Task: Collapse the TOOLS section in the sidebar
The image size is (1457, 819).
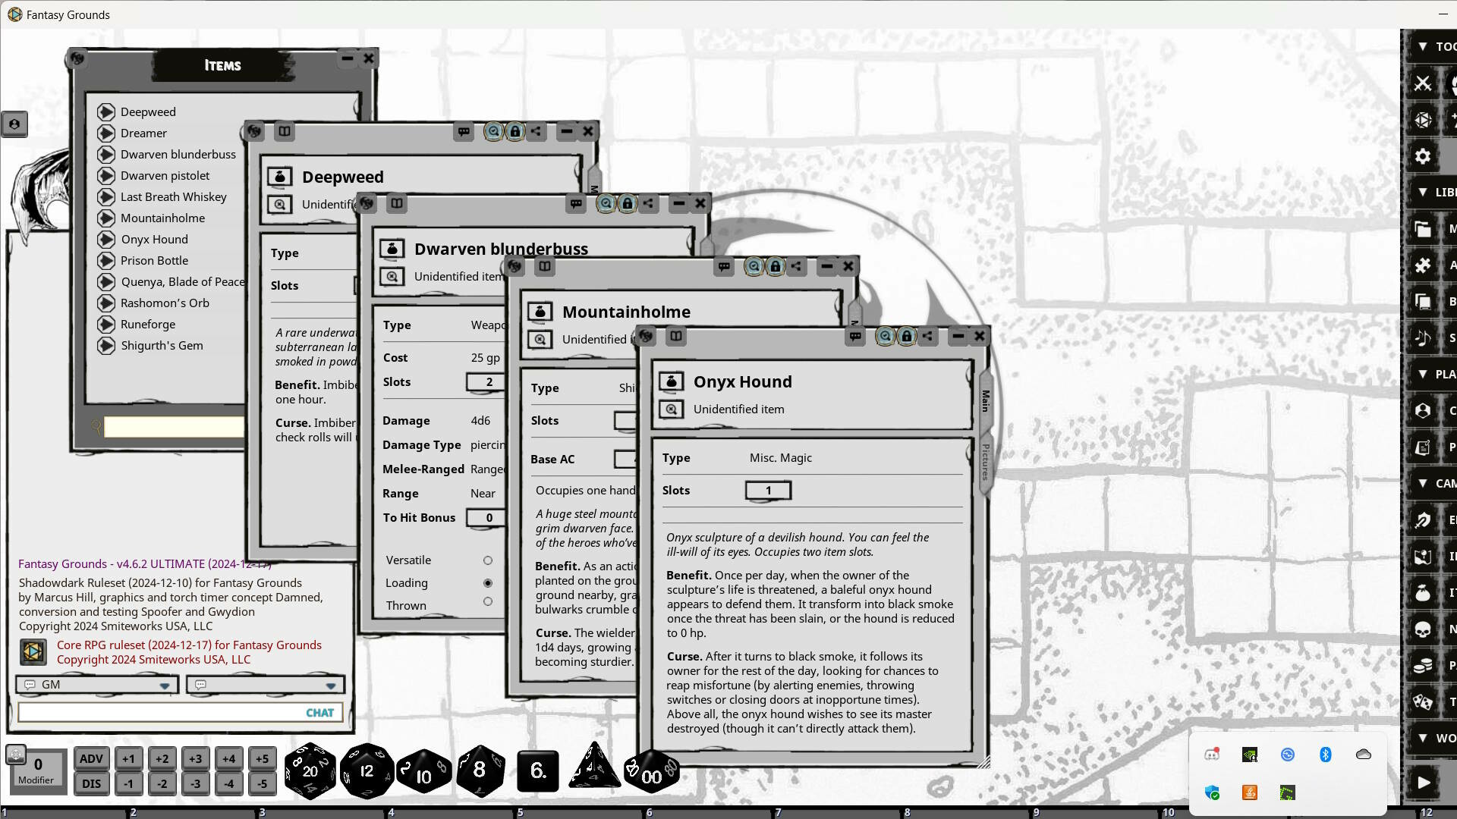Action: pyautogui.click(x=1423, y=45)
